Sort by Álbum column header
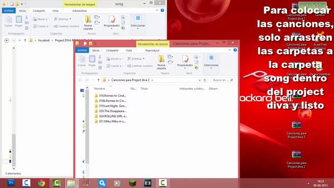334x188 pixels. pyautogui.click(x=213, y=88)
